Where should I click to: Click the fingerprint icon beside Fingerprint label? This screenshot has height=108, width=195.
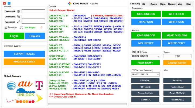pyautogui.click(x=19, y=11)
